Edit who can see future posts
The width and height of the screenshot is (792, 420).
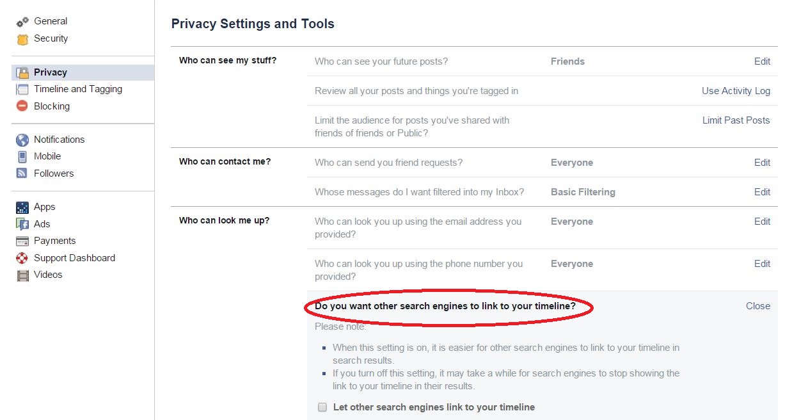pos(762,61)
